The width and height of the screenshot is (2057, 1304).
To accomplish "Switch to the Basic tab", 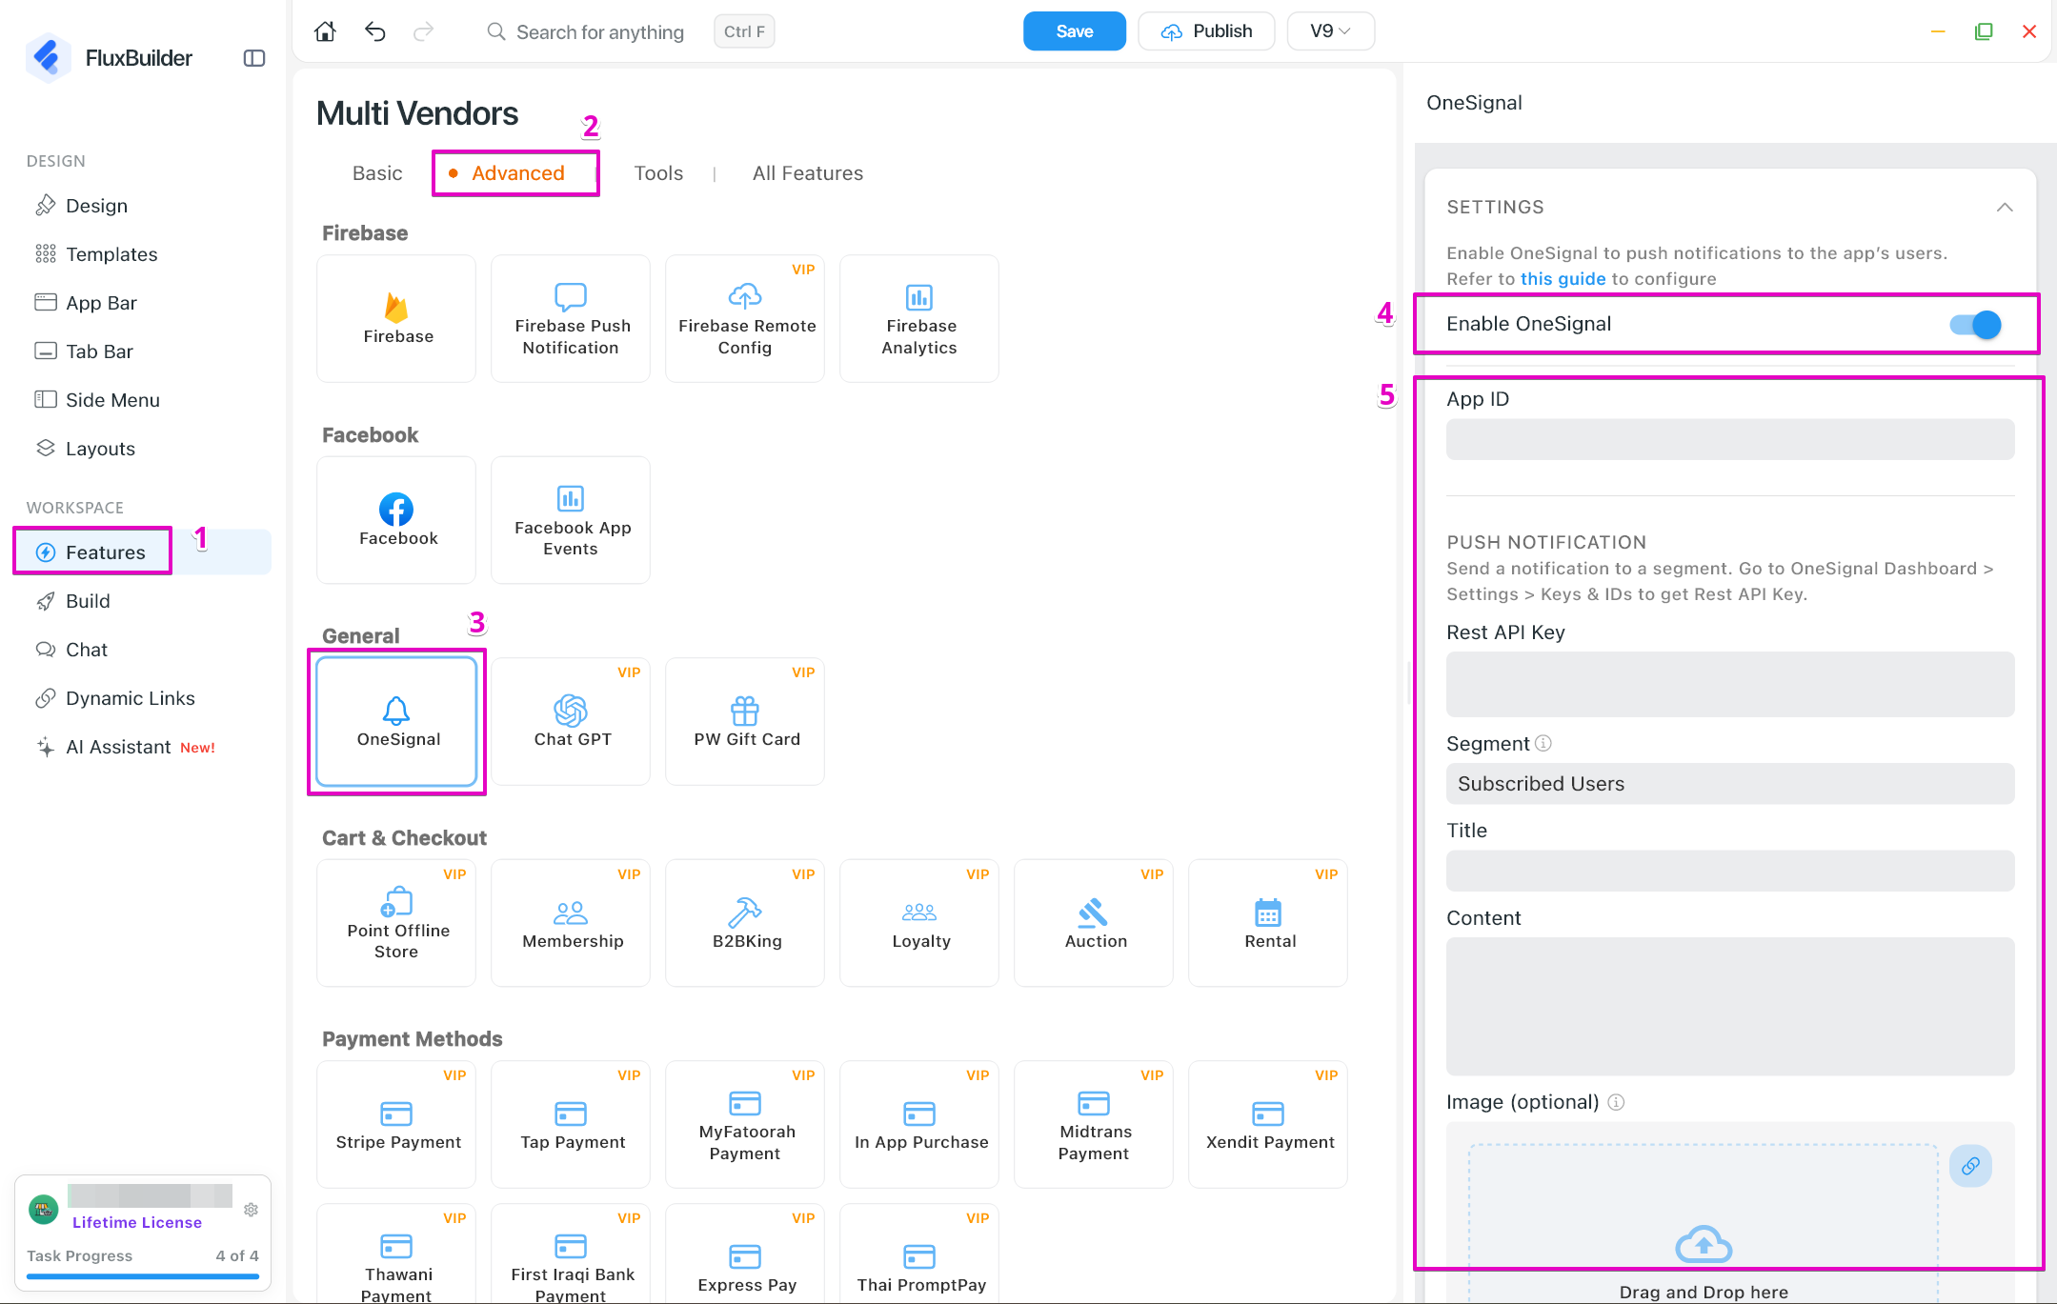I will point(377,173).
